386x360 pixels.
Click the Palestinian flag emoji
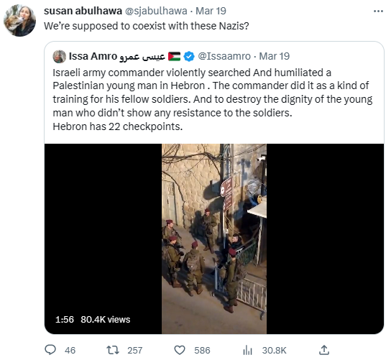pos(174,56)
